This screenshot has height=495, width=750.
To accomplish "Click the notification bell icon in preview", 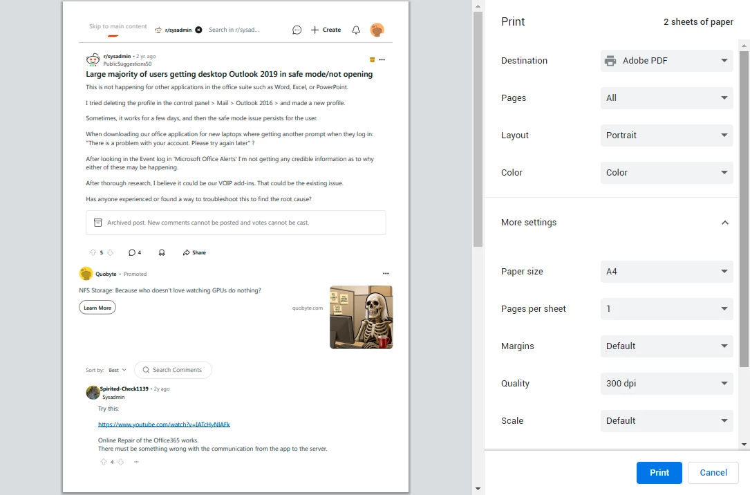I will point(356,30).
